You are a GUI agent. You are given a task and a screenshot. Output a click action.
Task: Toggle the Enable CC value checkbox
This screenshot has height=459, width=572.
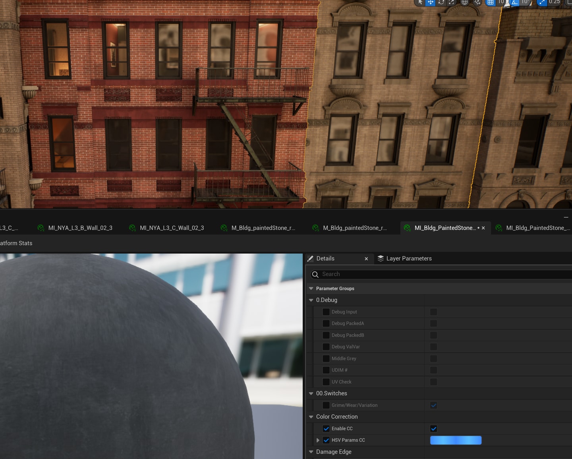coord(434,428)
